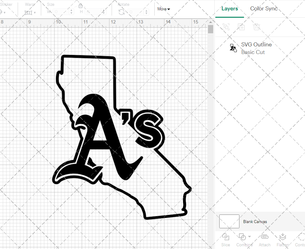Select the A's California logo on canvas

click(x=122, y=137)
